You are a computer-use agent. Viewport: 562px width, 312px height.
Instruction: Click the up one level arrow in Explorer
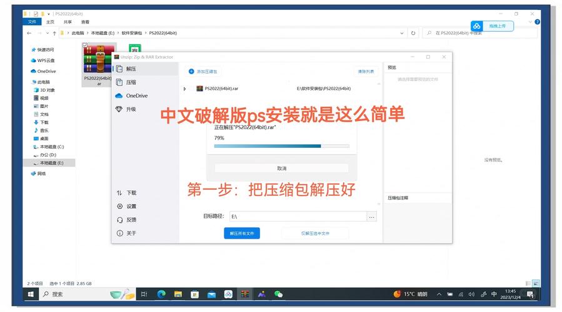point(54,33)
